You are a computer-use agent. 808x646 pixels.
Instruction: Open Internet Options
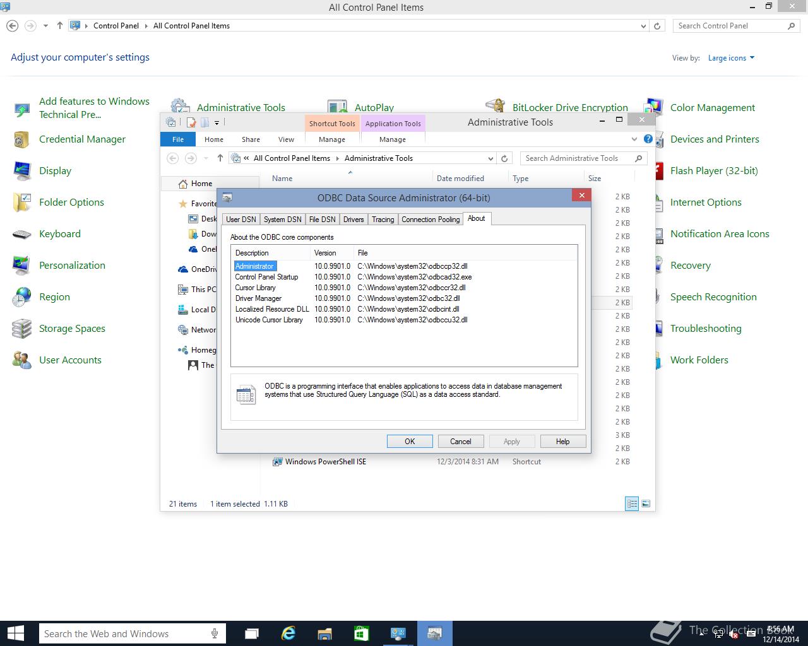pyautogui.click(x=706, y=203)
